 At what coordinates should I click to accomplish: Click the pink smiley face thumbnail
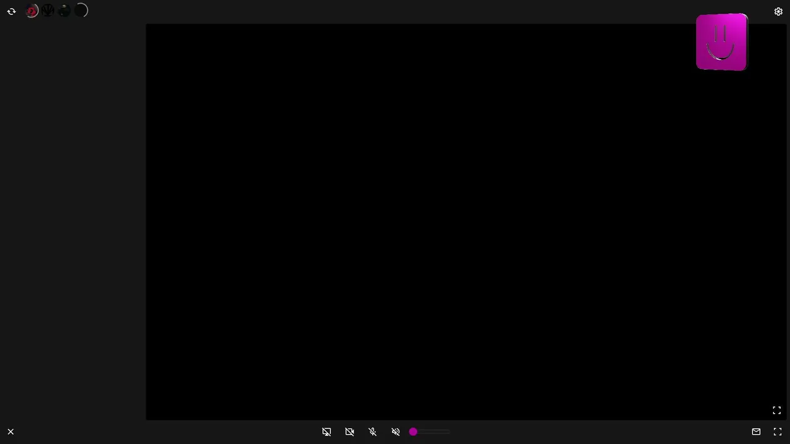tap(721, 42)
